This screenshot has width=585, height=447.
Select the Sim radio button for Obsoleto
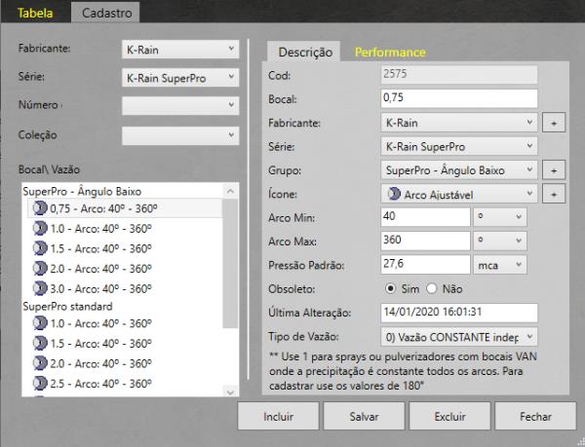click(391, 289)
